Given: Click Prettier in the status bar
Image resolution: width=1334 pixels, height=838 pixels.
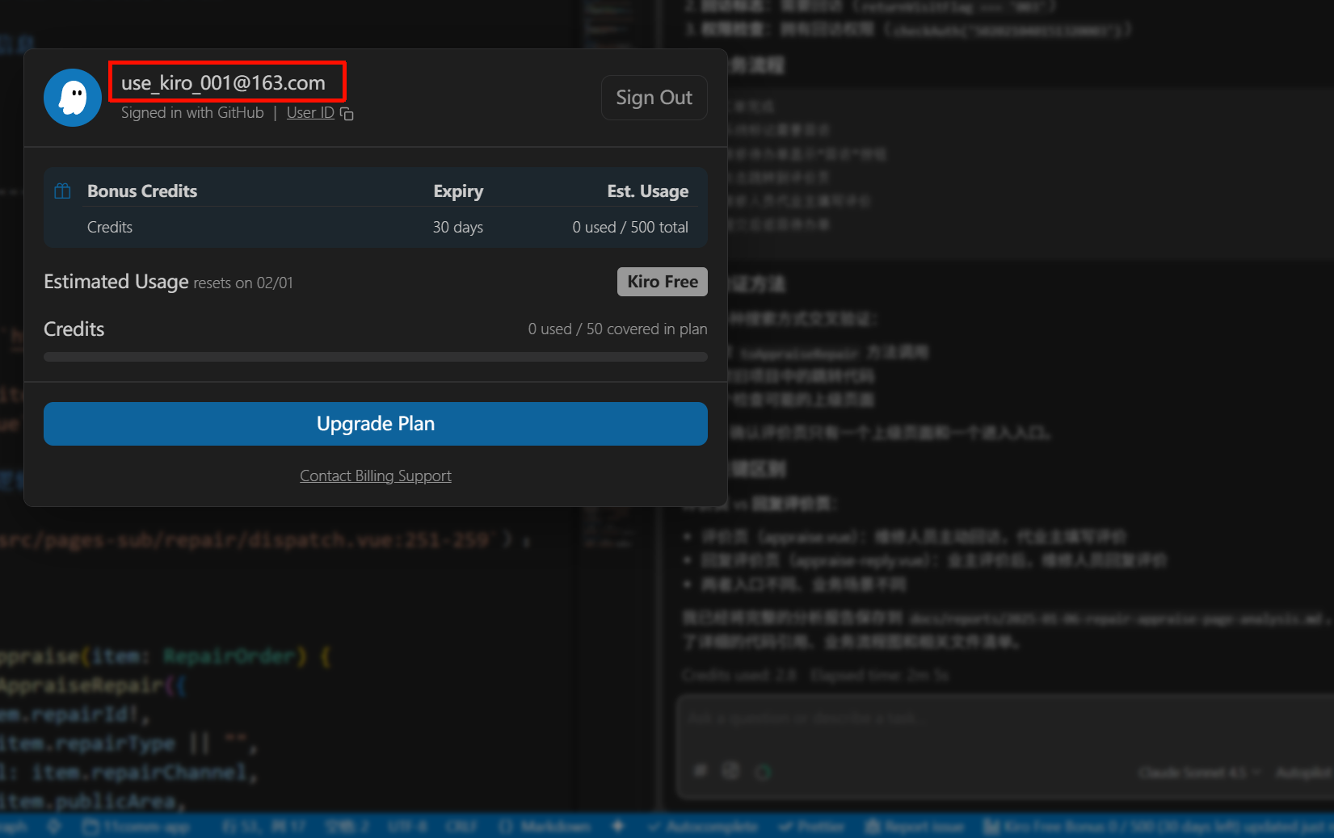Looking at the screenshot, I should pos(812,826).
